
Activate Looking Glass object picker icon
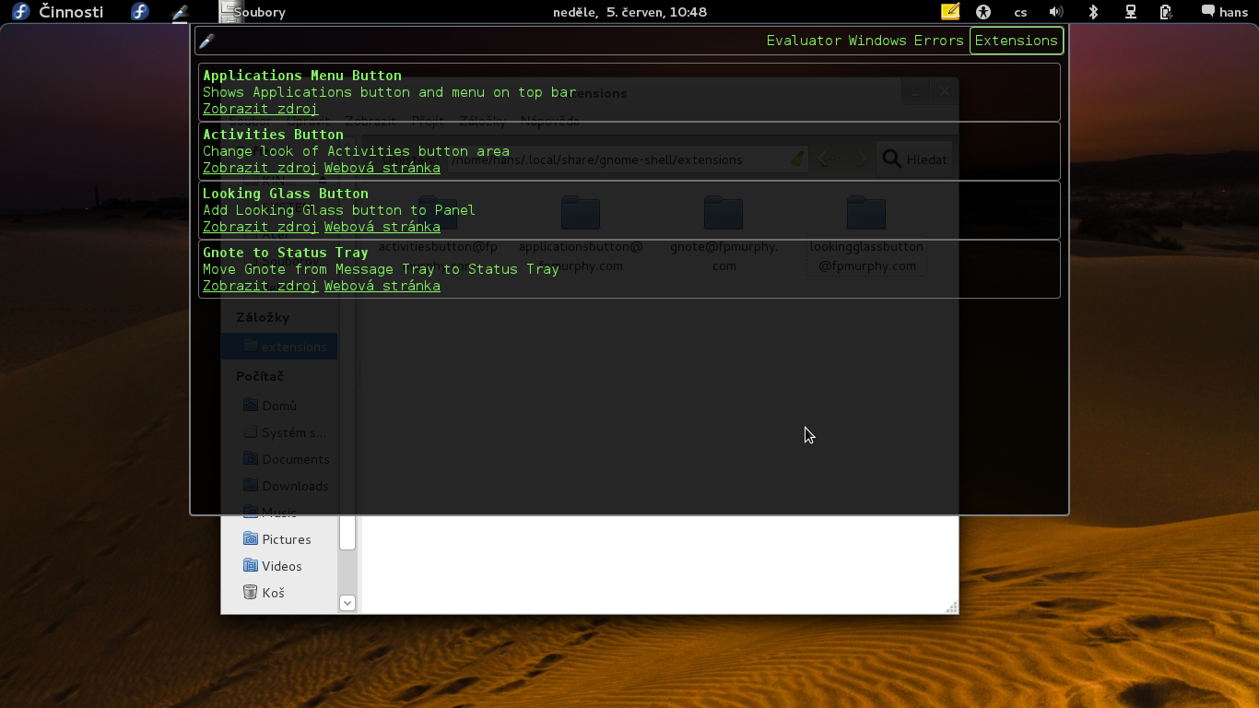point(207,41)
